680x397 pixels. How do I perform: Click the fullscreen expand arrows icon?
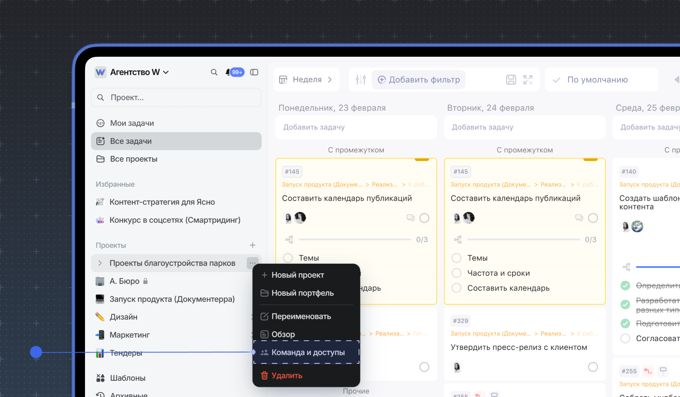(x=528, y=80)
